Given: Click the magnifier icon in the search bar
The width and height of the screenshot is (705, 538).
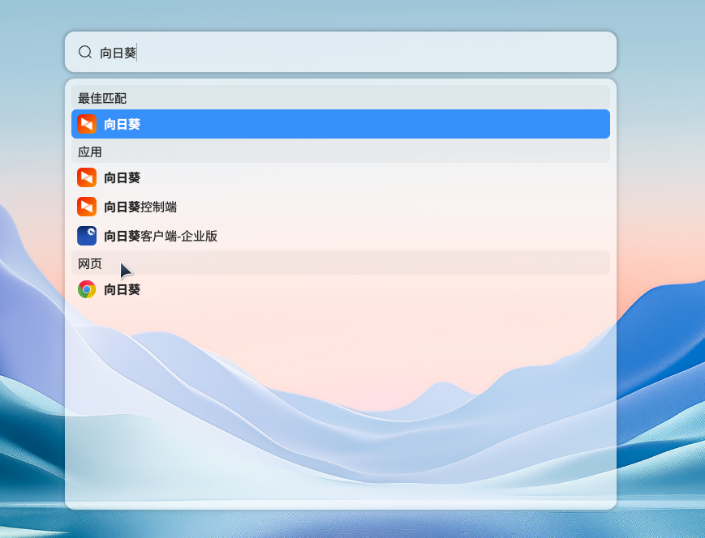Looking at the screenshot, I should (84, 51).
